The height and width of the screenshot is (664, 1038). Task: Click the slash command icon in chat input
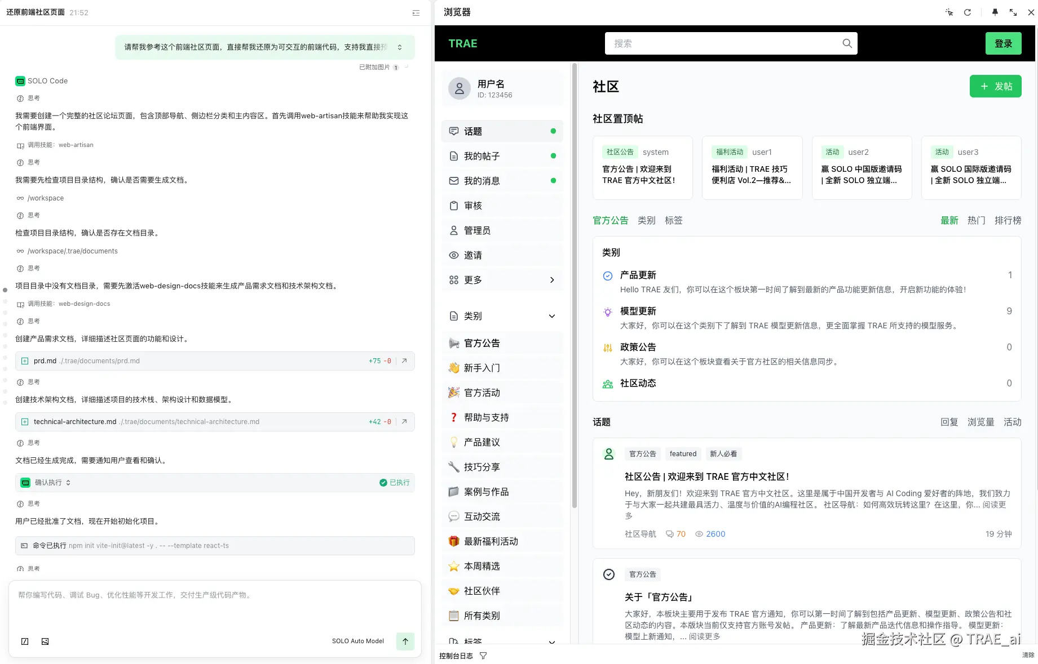click(25, 641)
